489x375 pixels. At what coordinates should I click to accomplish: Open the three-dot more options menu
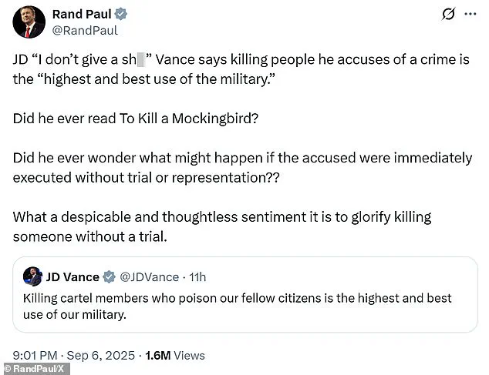[x=469, y=15]
